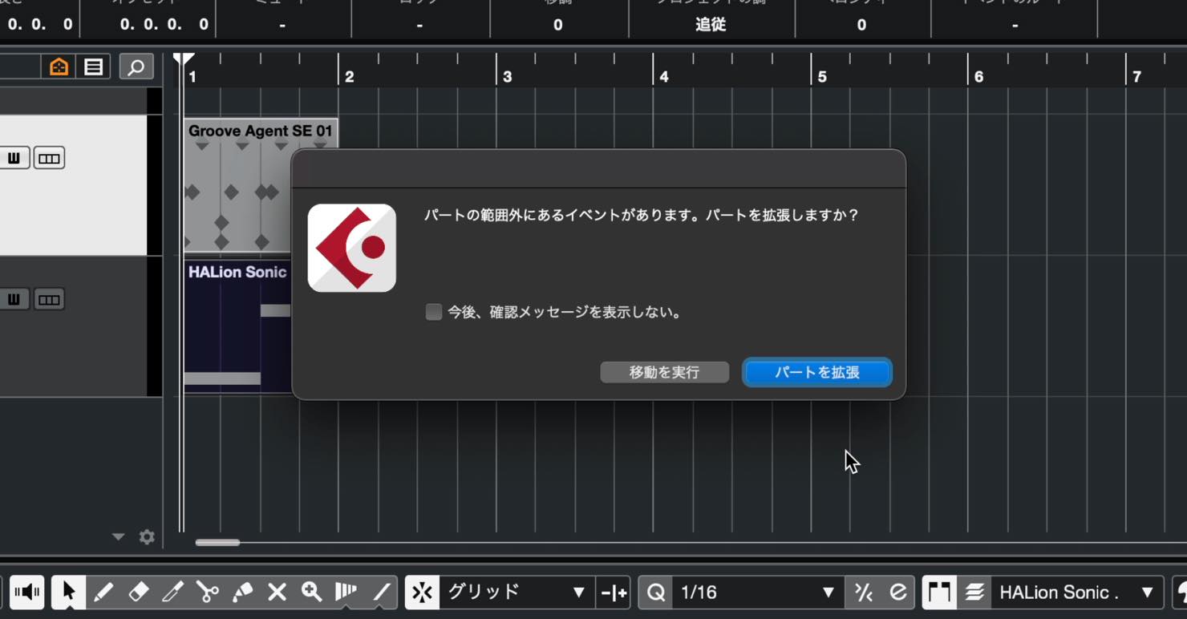The image size is (1187, 619).
Task: Check the 今後、確認メッセージを表示しない checkbox
Action: coord(433,312)
